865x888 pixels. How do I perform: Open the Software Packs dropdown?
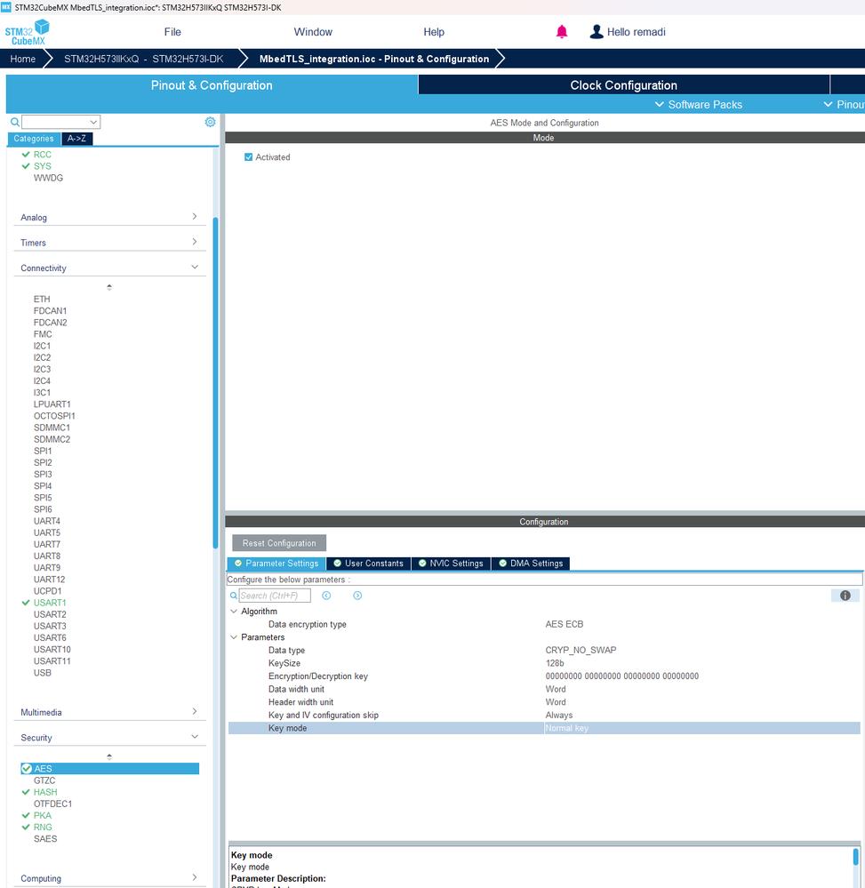click(x=699, y=104)
